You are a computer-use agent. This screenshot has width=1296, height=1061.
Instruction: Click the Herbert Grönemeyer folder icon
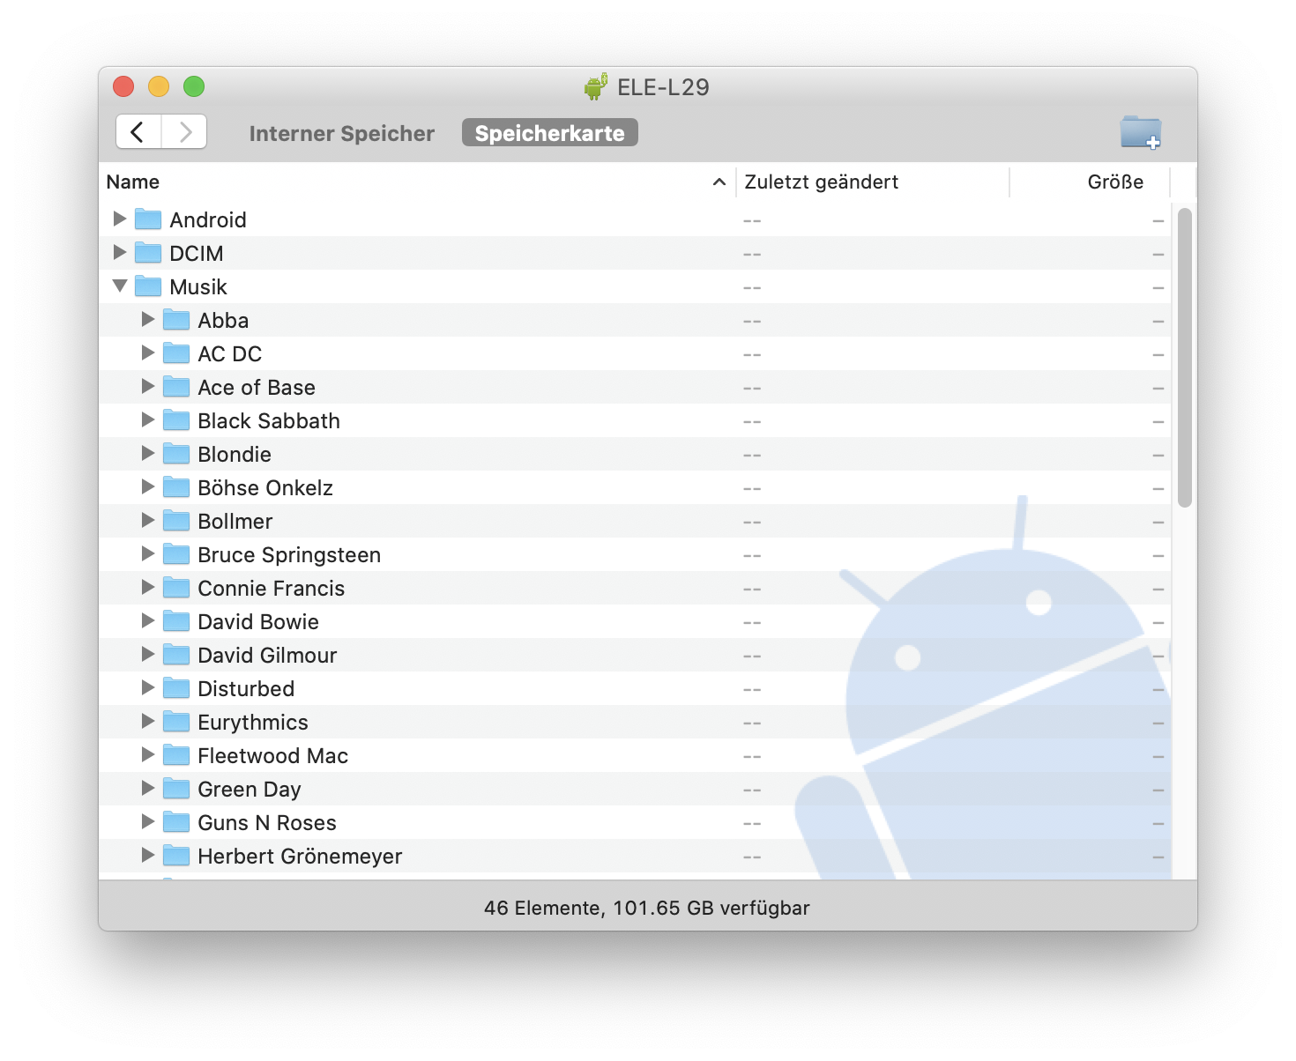(x=176, y=855)
